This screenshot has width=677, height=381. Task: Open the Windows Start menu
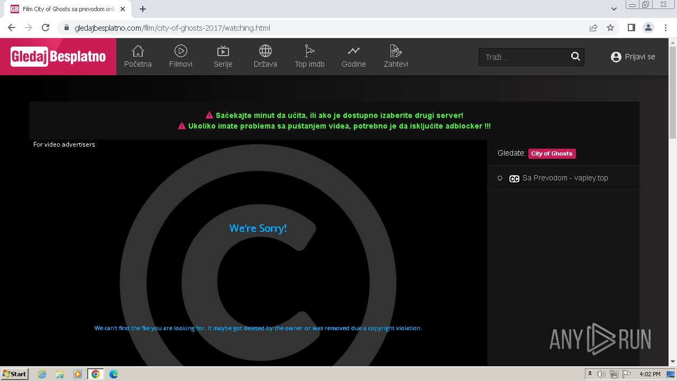pos(15,374)
